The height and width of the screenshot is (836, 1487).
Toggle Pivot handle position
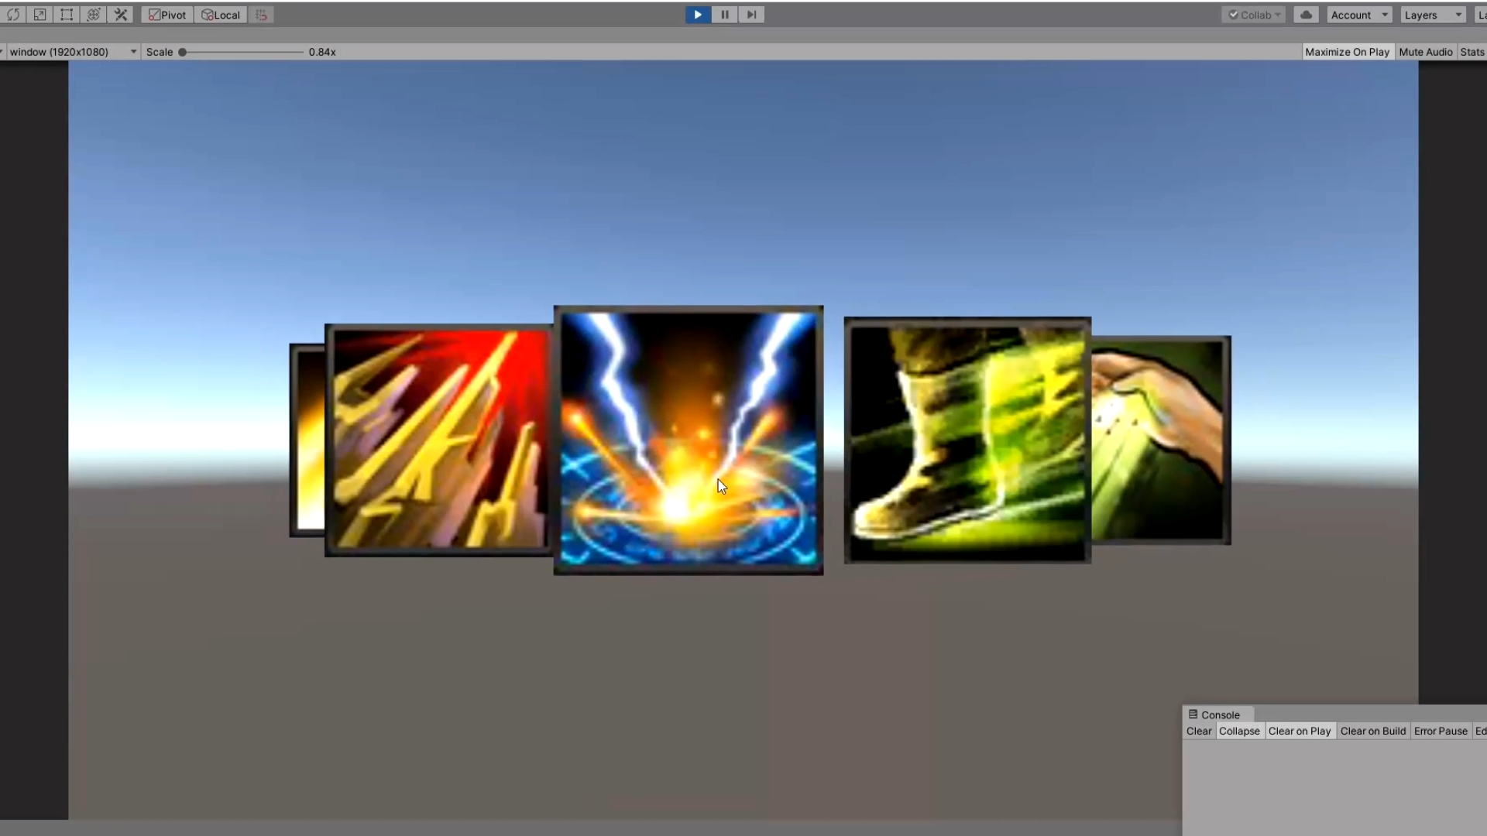[x=167, y=15]
